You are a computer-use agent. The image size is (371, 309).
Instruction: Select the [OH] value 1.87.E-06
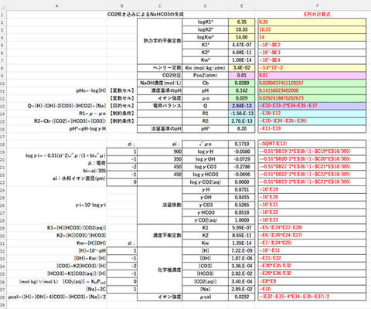(x=241, y=258)
